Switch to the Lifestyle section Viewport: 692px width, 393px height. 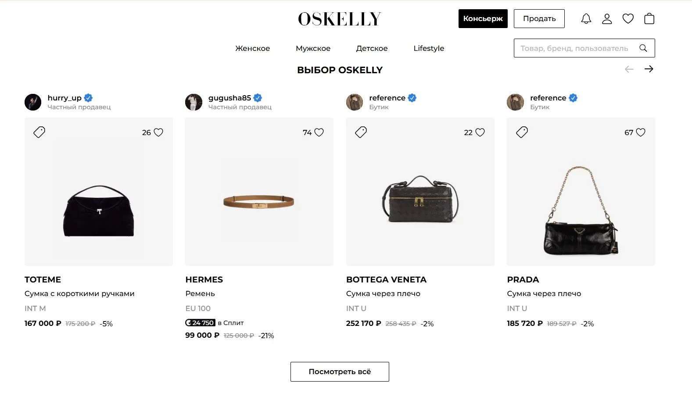tap(428, 48)
